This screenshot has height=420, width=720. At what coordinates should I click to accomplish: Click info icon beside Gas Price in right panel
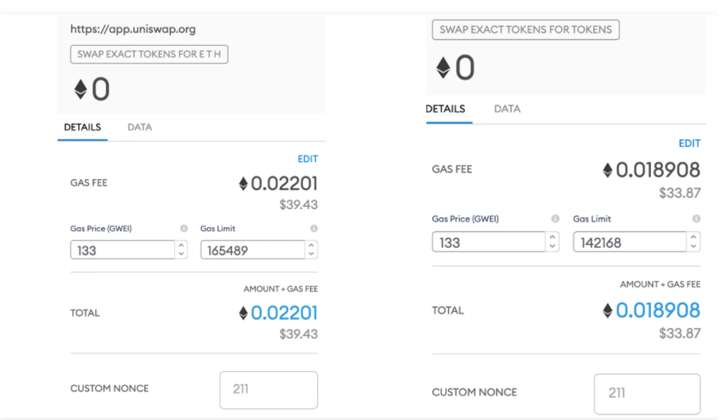tap(555, 219)
